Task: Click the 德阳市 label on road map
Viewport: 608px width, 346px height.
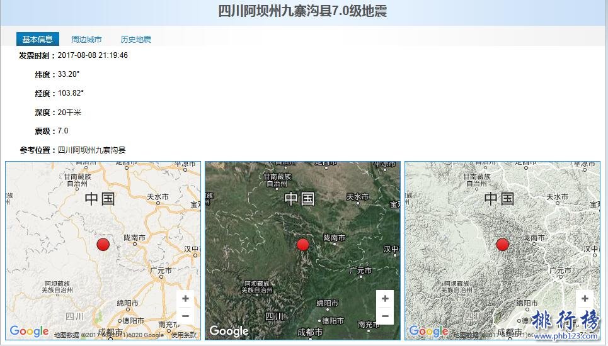Action: [134, 321]
